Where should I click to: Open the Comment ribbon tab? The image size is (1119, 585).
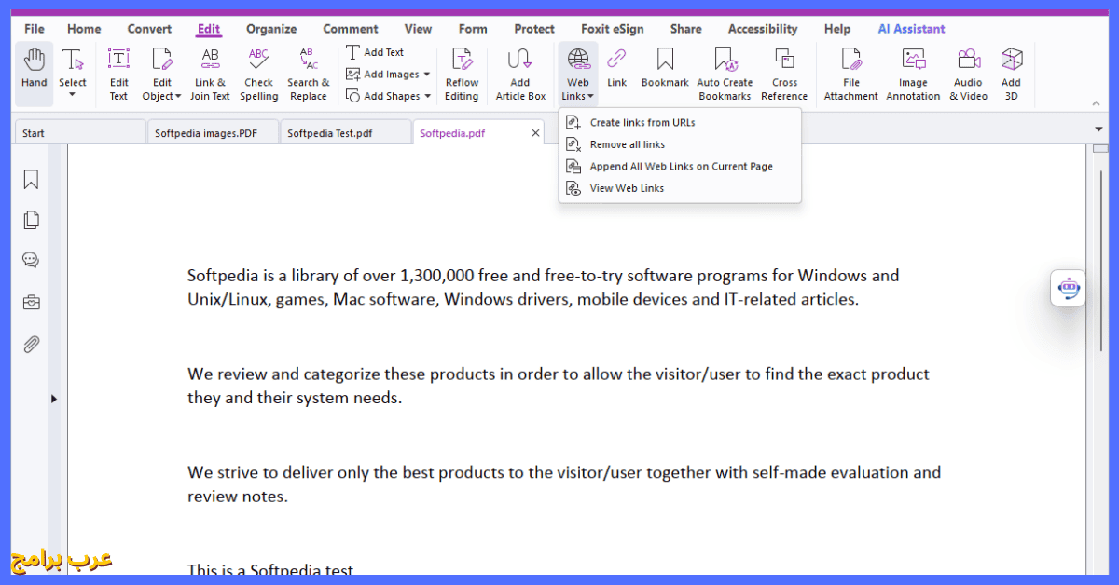click(x=351, y=29)
